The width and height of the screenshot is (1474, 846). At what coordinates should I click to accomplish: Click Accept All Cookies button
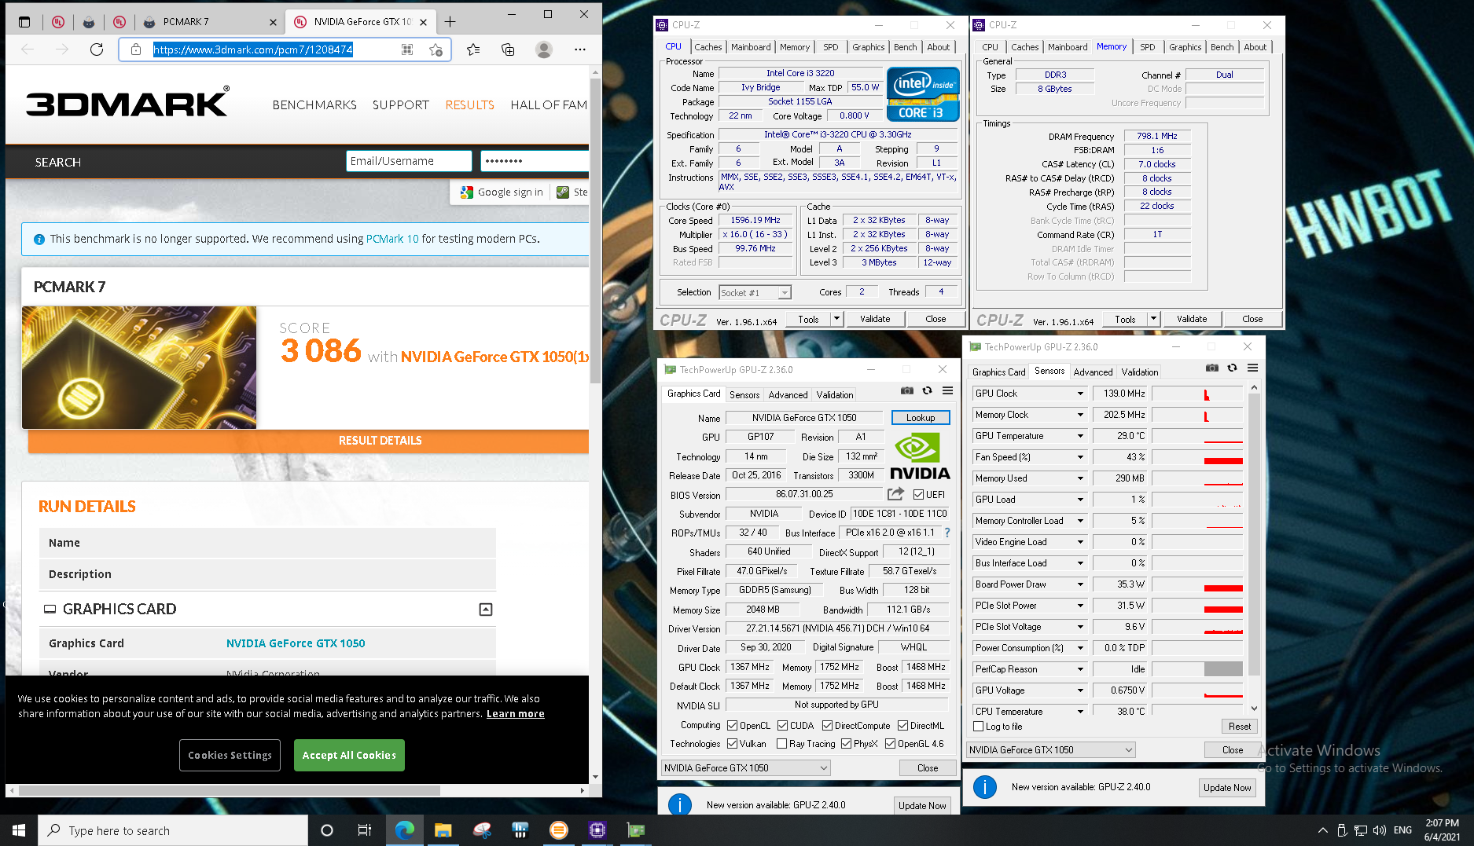(349, 755)
